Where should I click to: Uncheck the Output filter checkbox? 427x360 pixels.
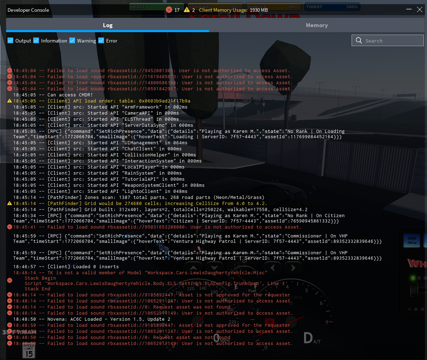[x=10, y=41]
